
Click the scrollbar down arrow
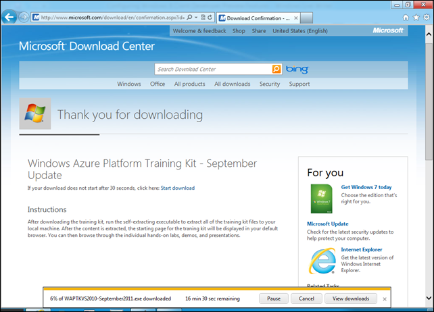click(x=429, y=298)
